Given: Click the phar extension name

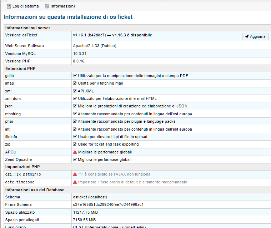Looking at the screenshot, I should (9, 121).
